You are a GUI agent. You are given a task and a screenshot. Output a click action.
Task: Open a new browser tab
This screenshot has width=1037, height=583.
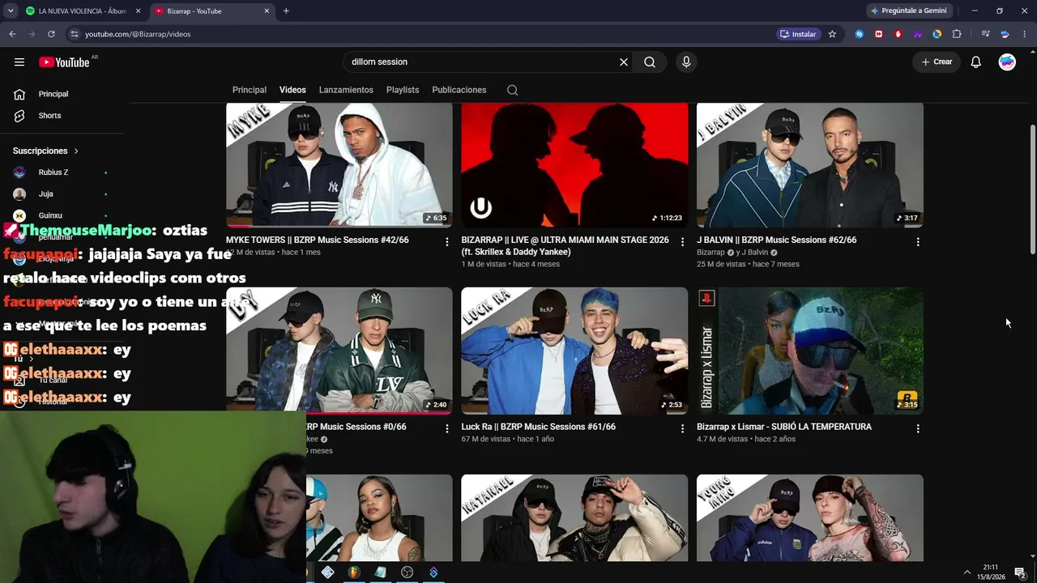click(286, 11)
